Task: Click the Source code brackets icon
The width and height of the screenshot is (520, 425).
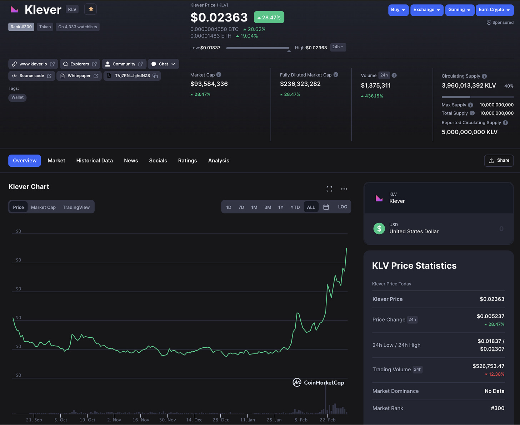Action: (14, 76)
